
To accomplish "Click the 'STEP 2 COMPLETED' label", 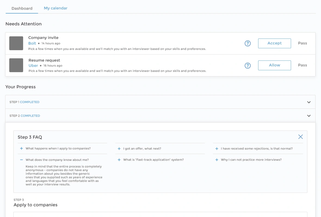I will [25, 116].
